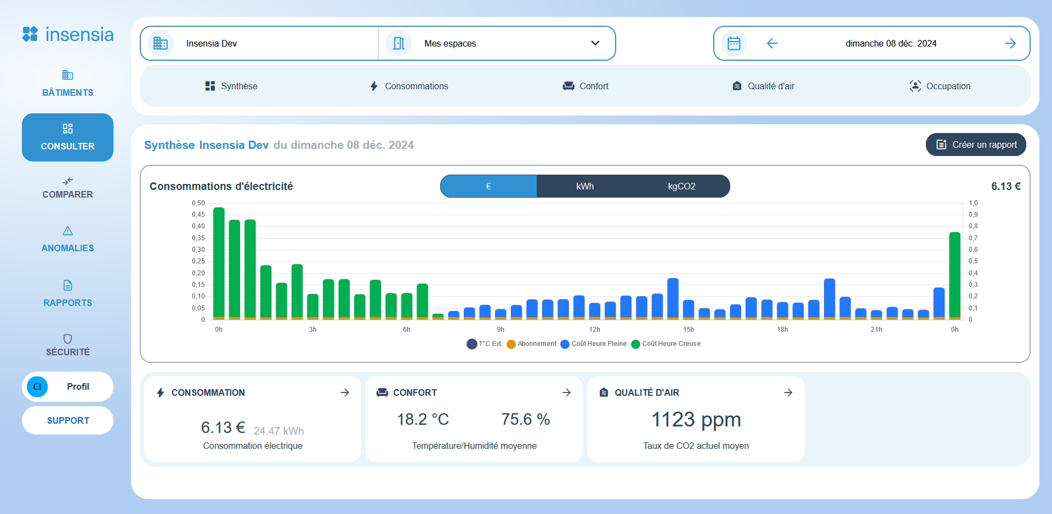
Task: Go to next day arrow
Action: click(x=1010, y=43)
